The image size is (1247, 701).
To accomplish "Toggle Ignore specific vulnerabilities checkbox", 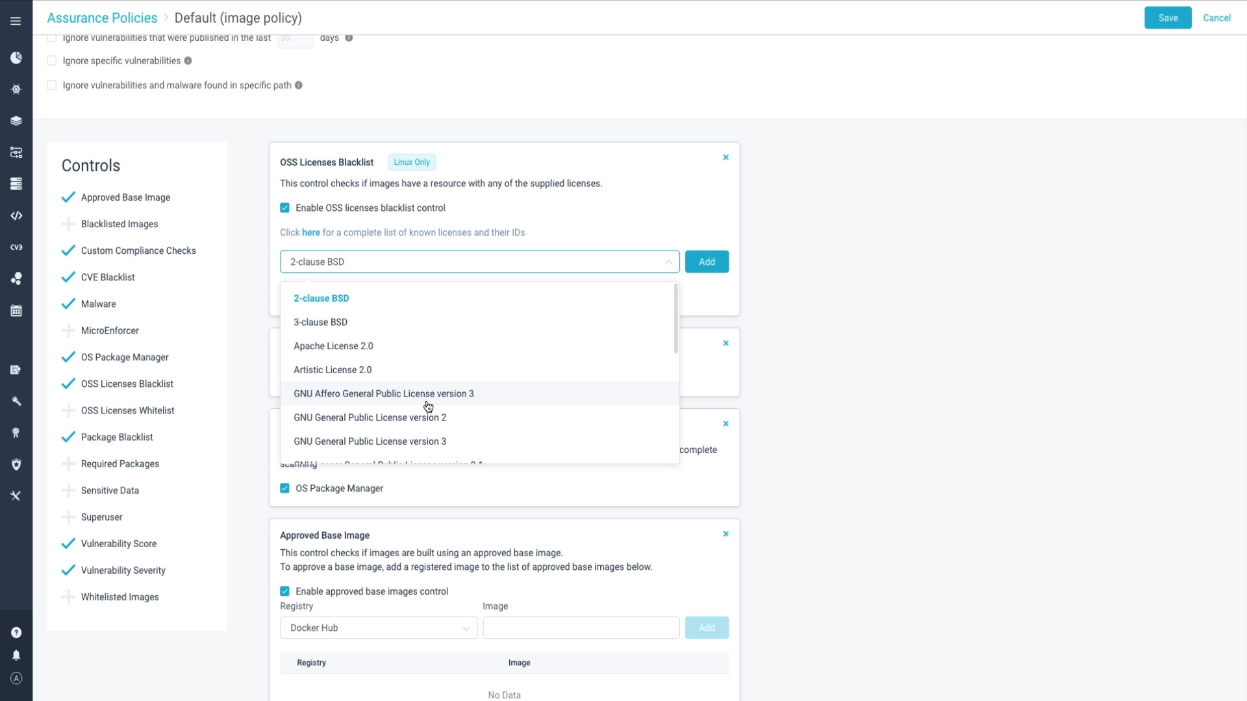I will click(52, 60).
